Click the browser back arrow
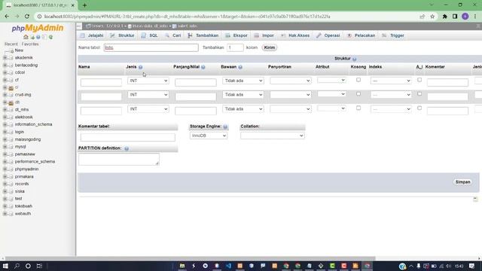482x271 pixels. click(7, 17)
